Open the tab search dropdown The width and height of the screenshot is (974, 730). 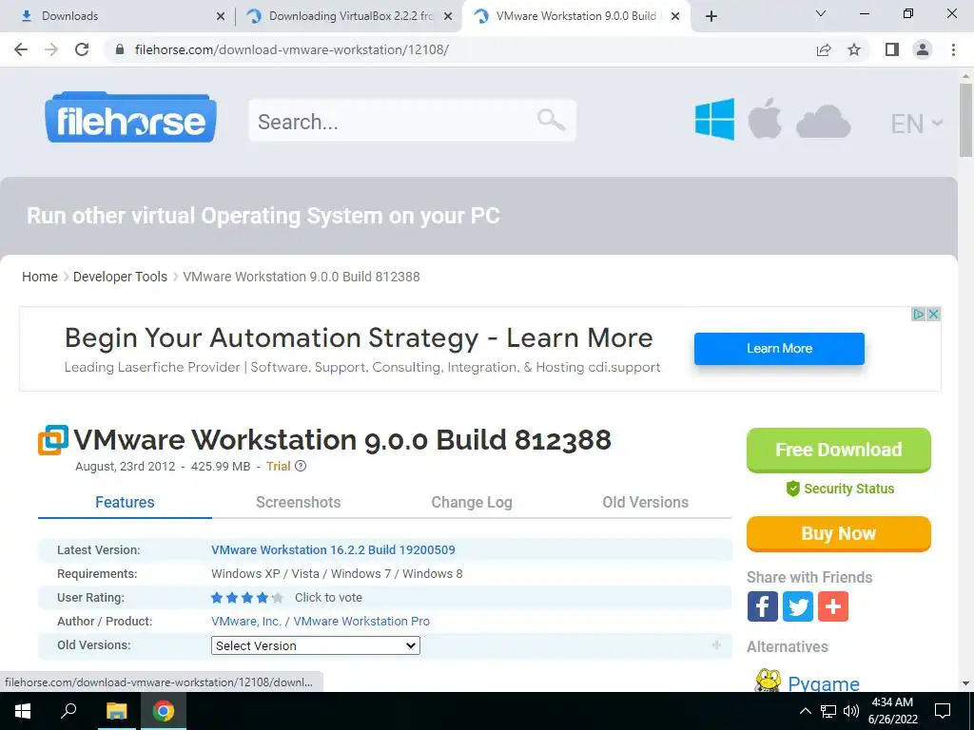pos(821,13)
